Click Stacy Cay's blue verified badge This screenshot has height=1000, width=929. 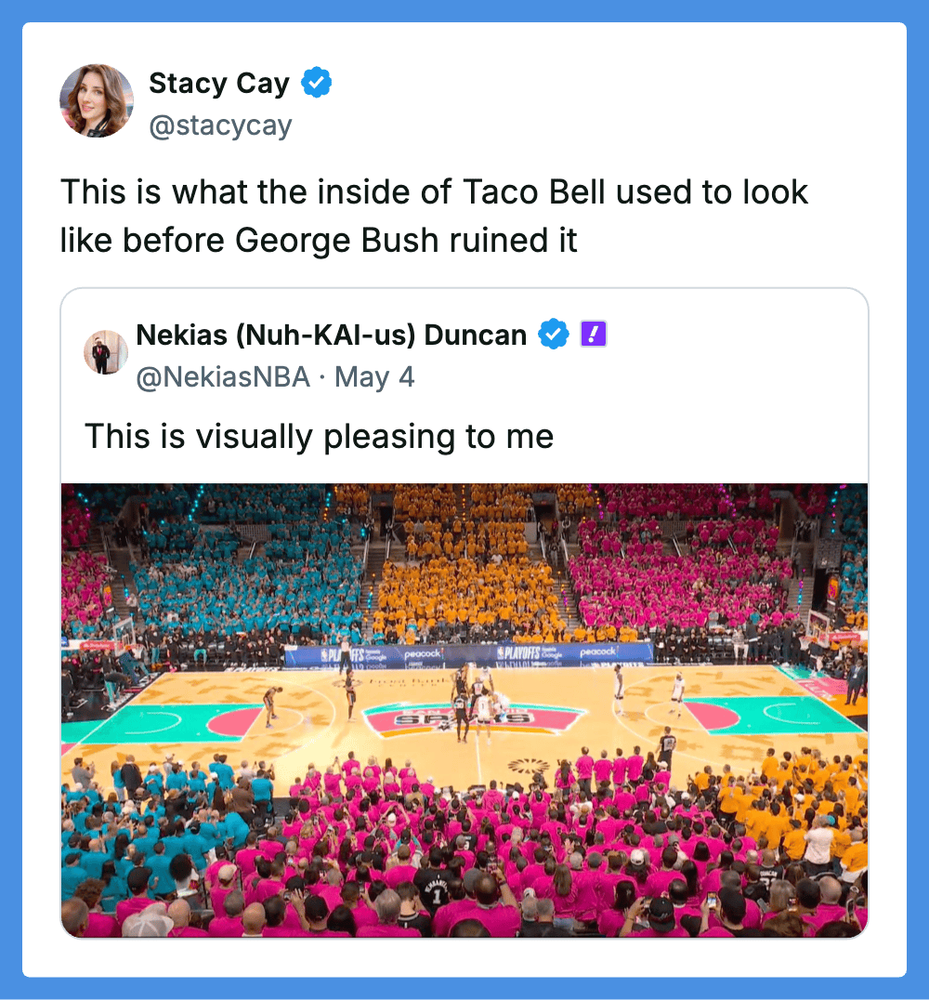tap(316, 83)
